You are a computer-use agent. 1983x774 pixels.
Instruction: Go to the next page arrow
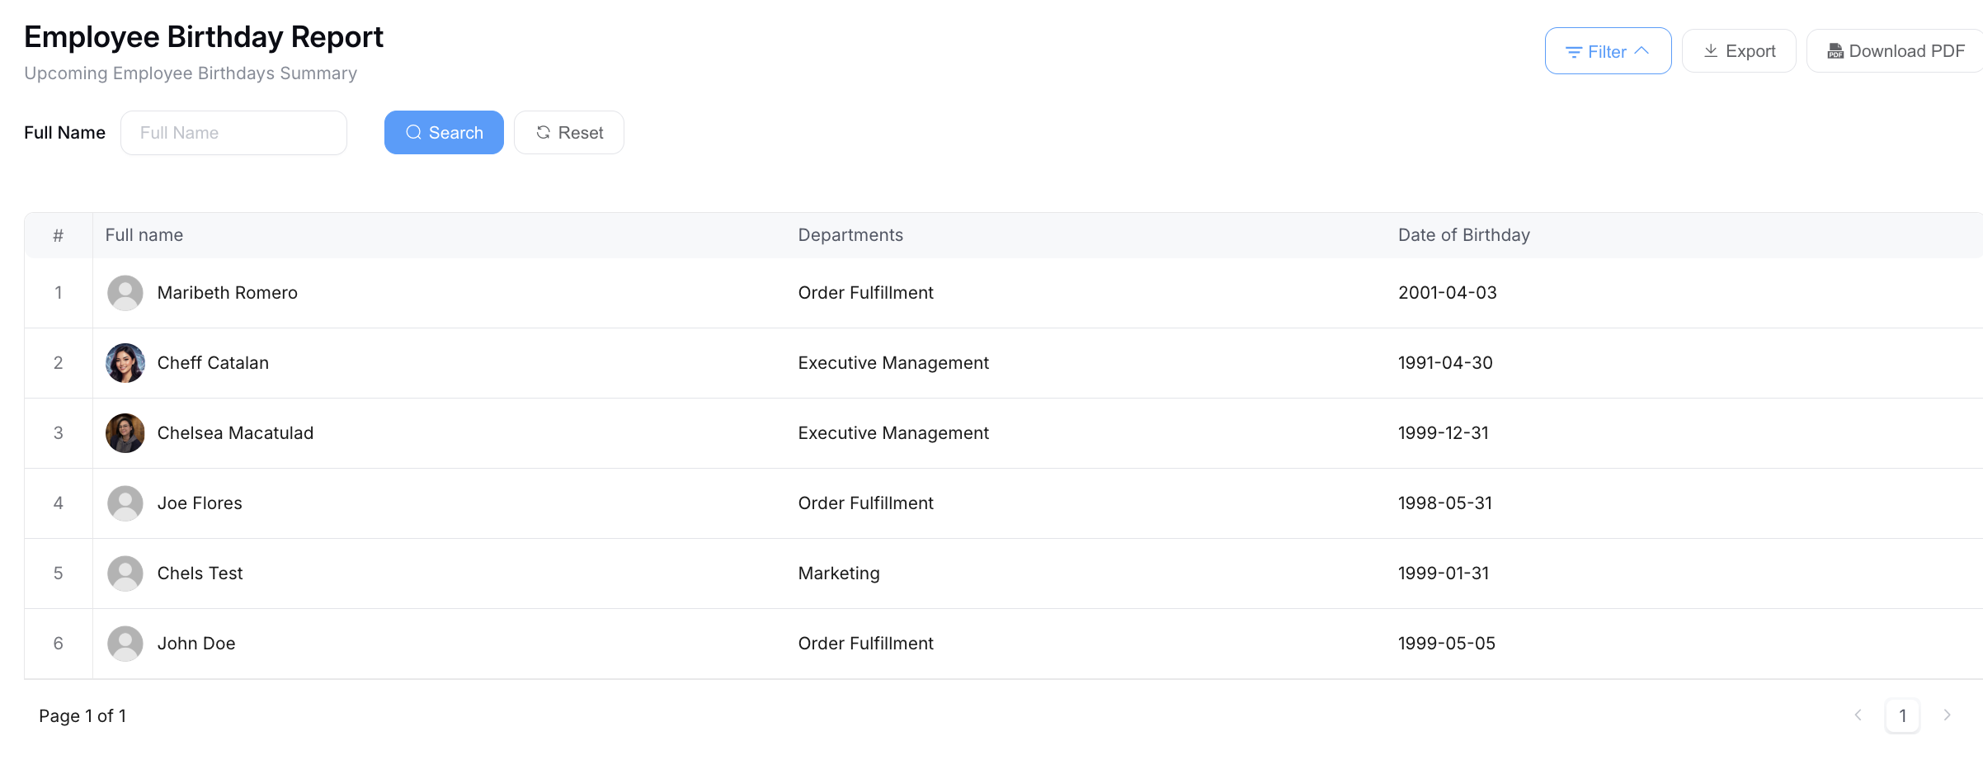coord(1947,715)
